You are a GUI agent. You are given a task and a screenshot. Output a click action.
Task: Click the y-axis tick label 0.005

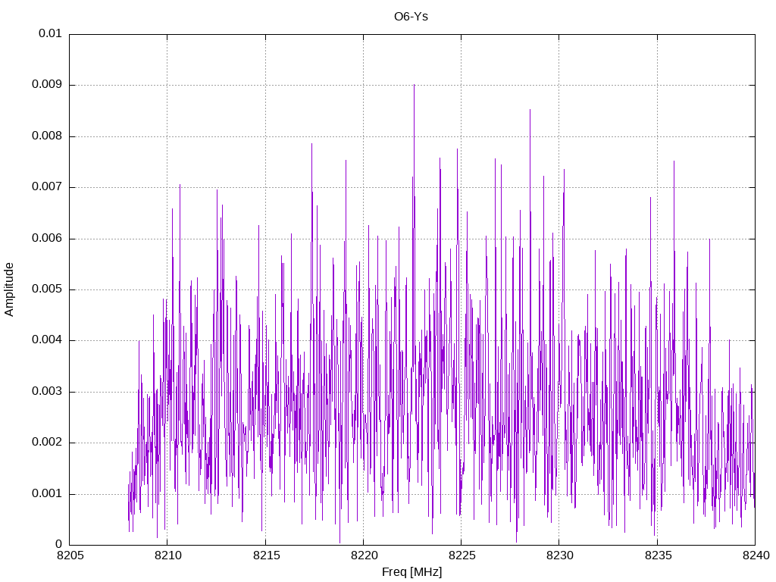[47, 289]
